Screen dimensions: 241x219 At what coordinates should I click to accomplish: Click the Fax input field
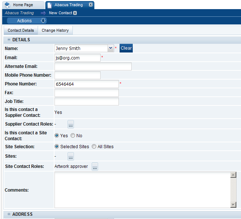pos(87,93)
